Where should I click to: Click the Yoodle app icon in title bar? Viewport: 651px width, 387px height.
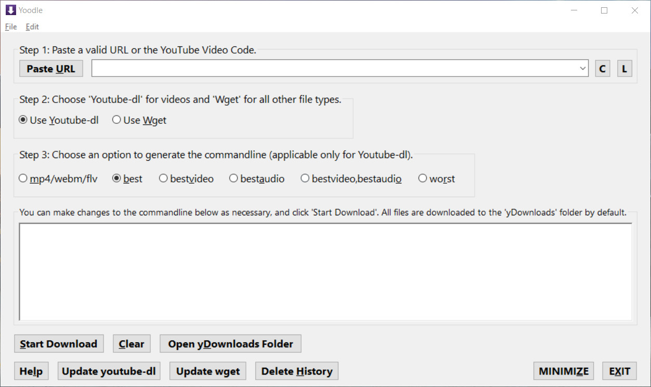[10, 10]
